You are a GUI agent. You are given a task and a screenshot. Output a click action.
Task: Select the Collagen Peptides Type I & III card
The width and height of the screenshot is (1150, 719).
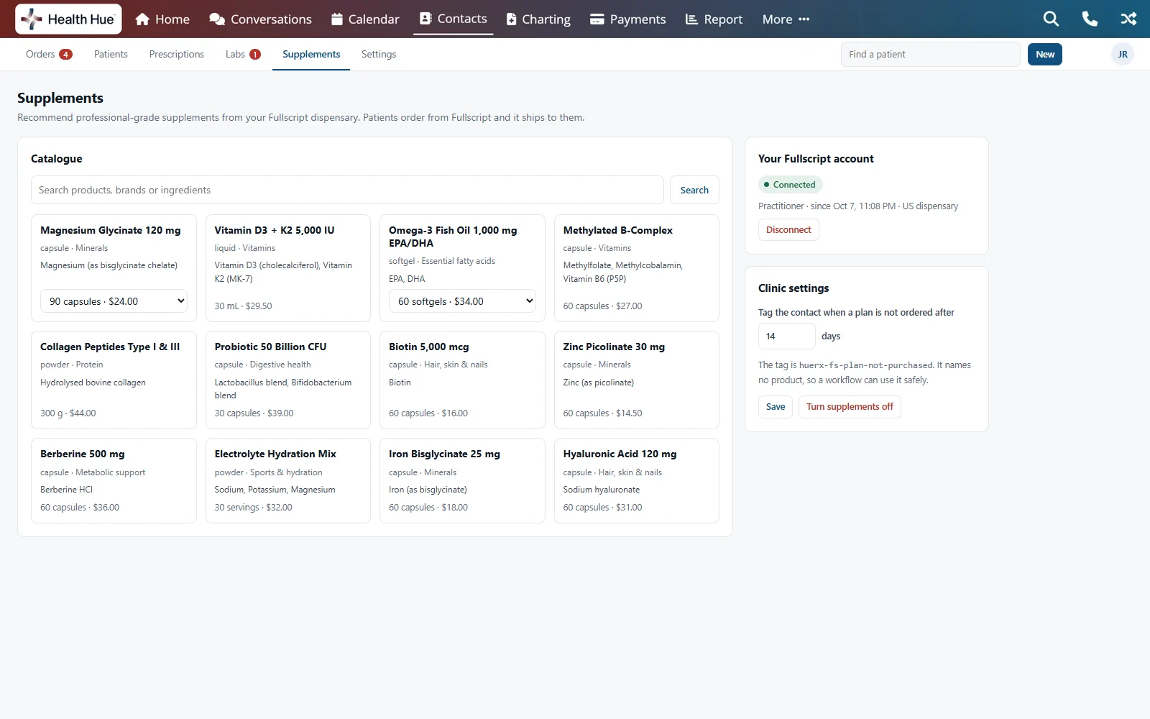click(114, 380)
